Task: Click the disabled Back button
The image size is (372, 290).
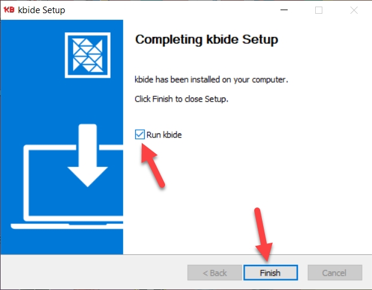Action: pos(214,273)
